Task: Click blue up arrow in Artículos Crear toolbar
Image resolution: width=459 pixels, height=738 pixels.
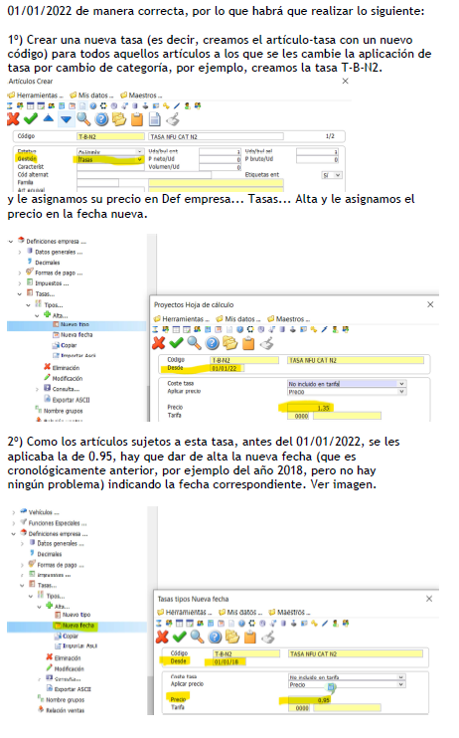Action: pos(49,118)
